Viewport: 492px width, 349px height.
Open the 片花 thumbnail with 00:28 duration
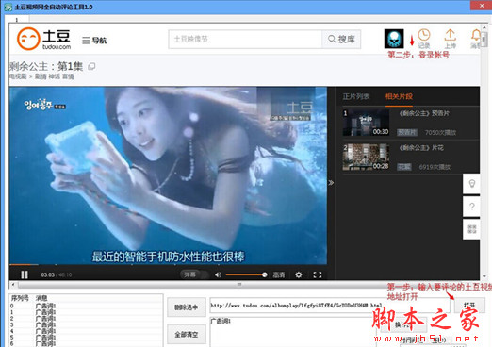pyautogui.click(x=366, y=158)
